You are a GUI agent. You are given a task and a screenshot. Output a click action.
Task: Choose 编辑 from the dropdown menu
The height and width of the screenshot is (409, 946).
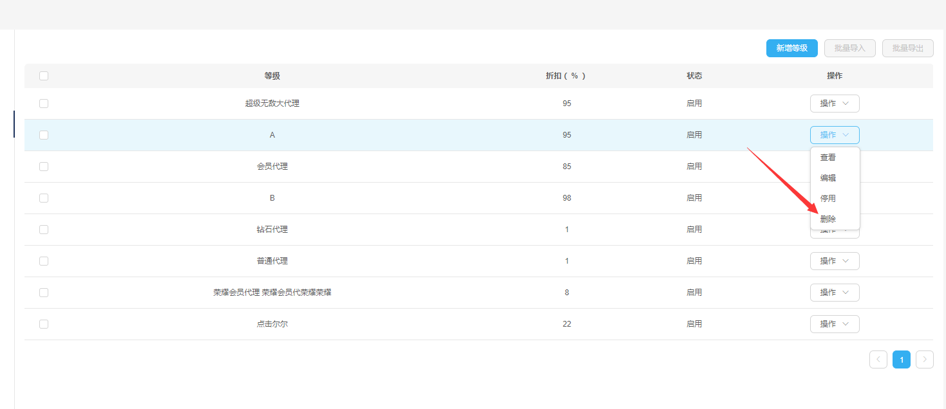828,178
